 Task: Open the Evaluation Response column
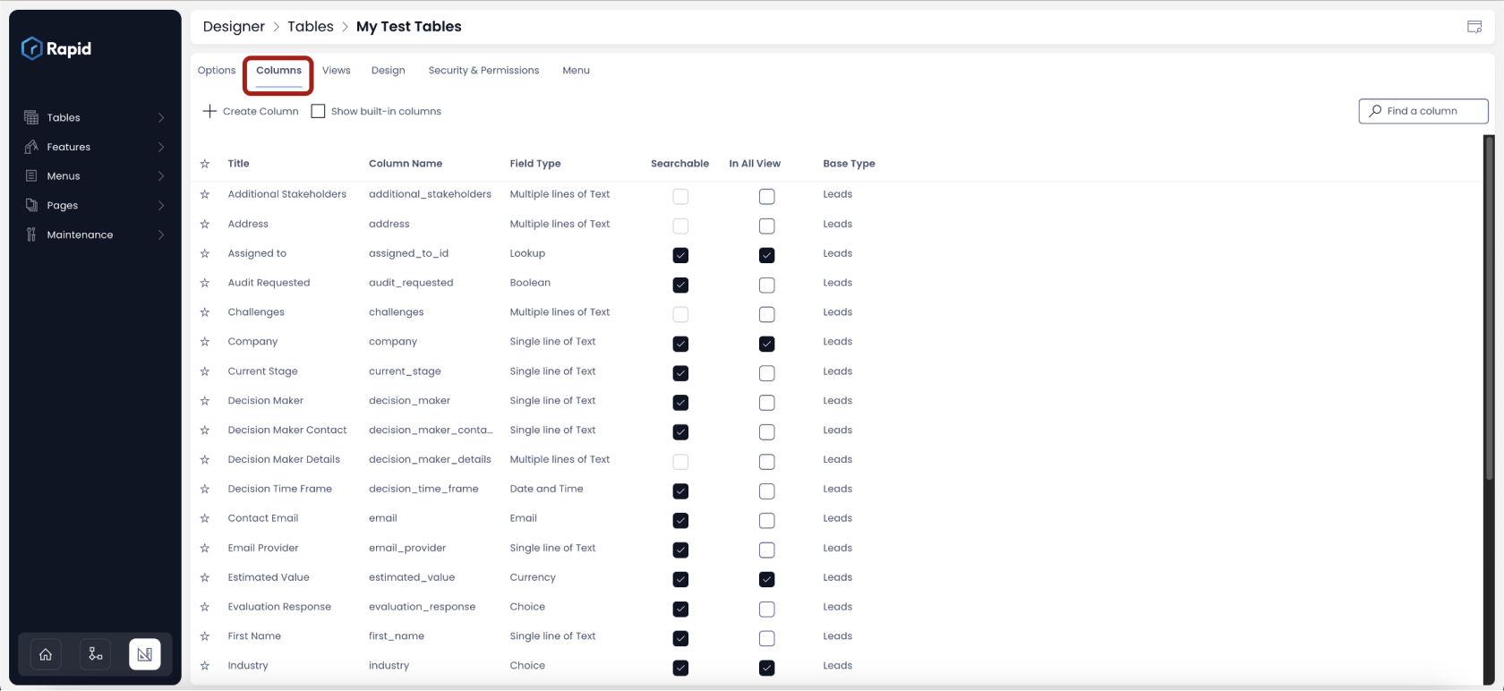tap(279, 607)
